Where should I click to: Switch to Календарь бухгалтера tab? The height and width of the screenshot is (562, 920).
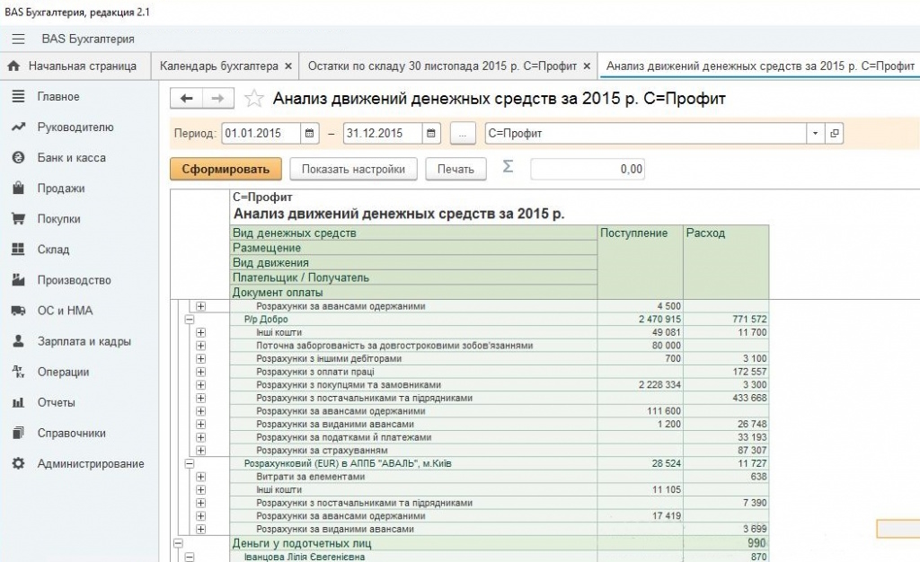click(219, 66)
